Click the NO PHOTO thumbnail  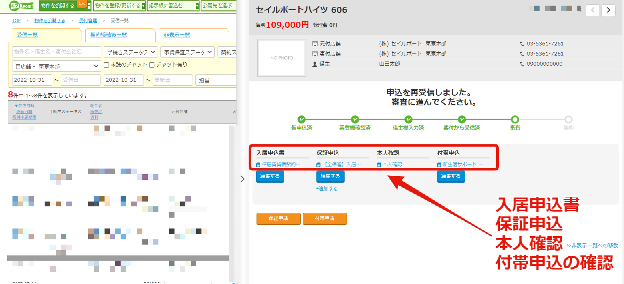282,58
